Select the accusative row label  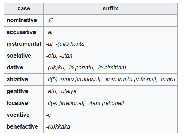point(21,32)
